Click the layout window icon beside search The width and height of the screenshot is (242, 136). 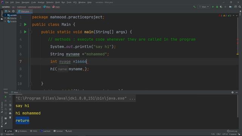236,7
